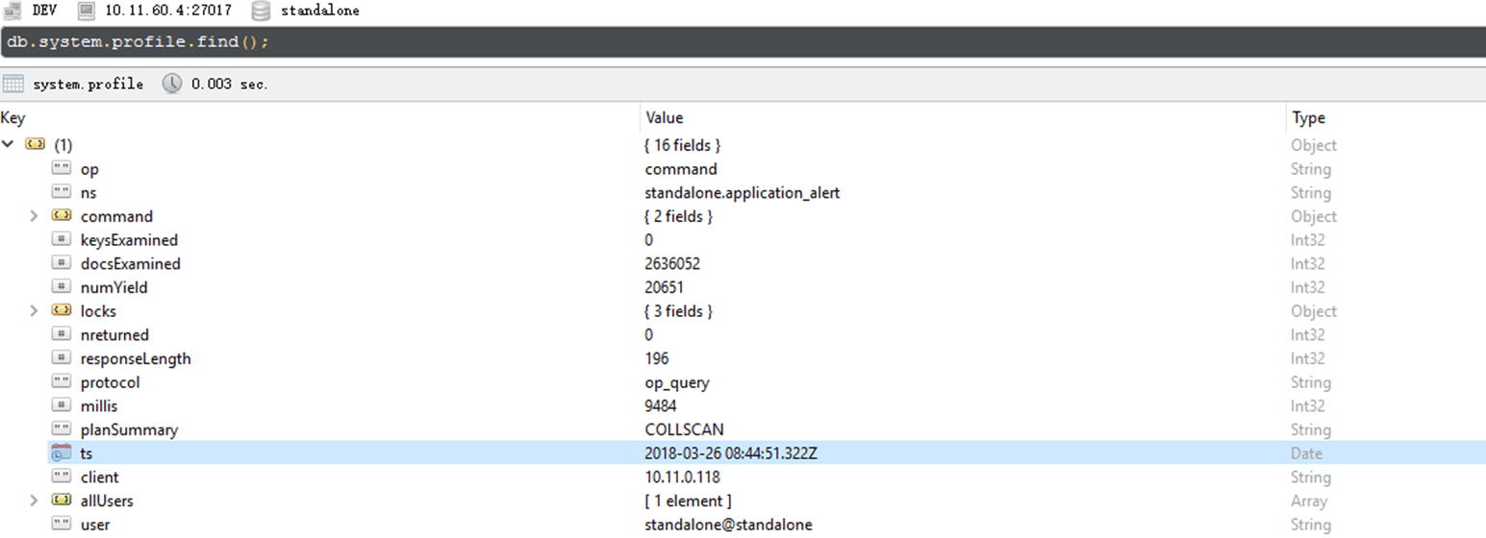Click the array icon next to allUsers
The image size is (1486, 538).
coord(62,501)
